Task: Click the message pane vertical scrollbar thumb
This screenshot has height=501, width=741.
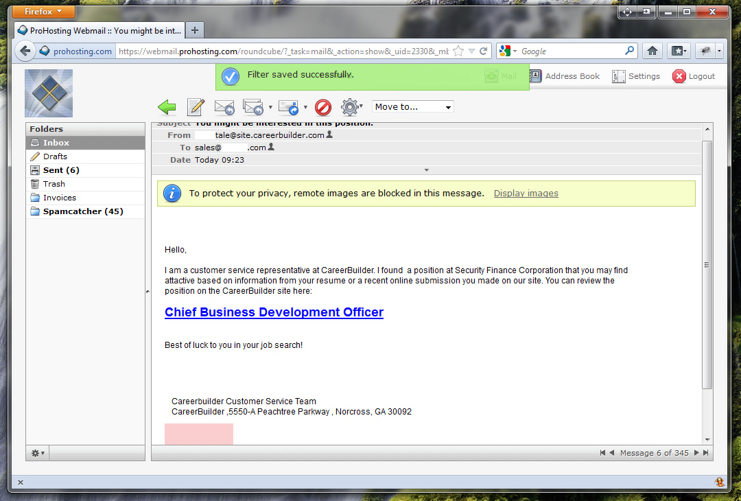Action: (x=707, y=265)
